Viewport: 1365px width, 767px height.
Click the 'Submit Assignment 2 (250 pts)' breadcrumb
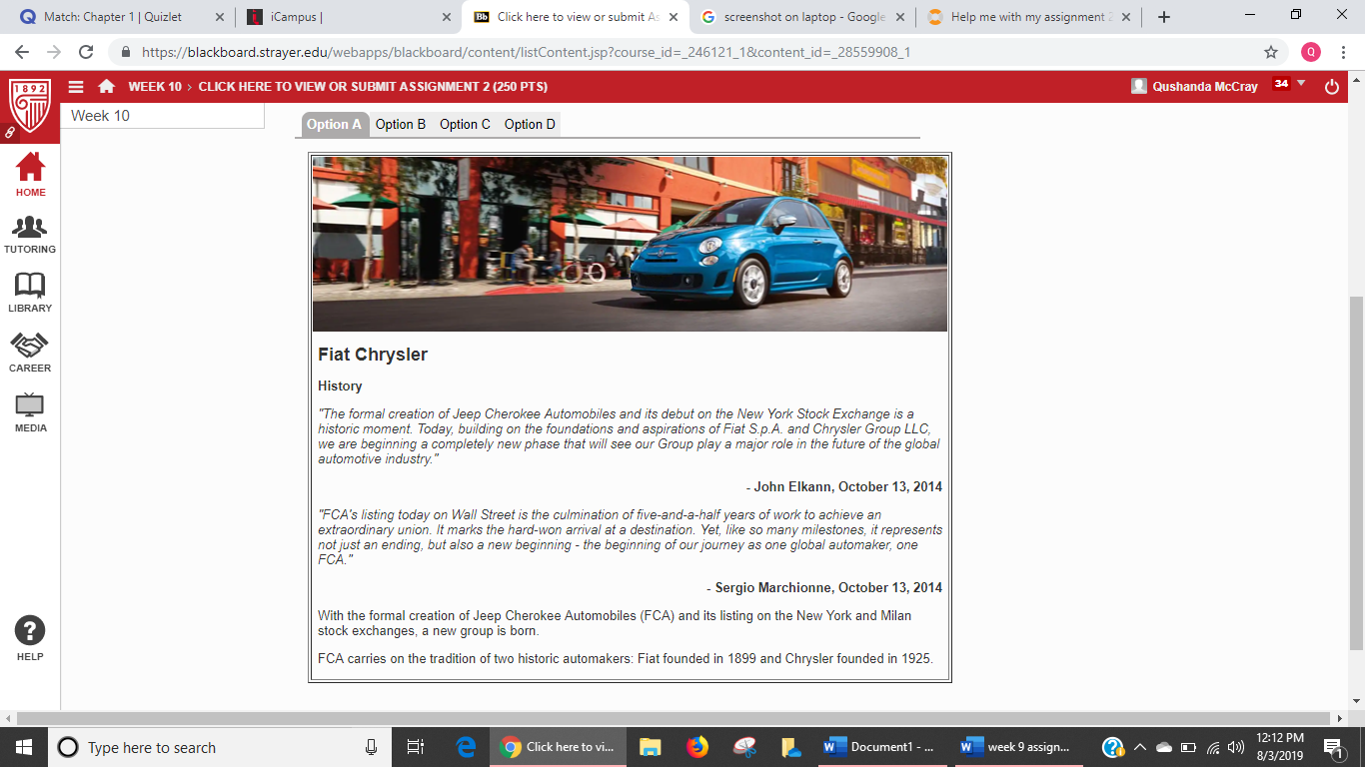pos(373,87)
